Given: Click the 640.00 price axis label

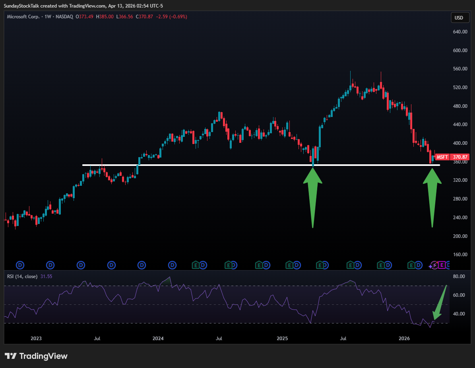Looking at the screenshot, I should click(460, 32).
